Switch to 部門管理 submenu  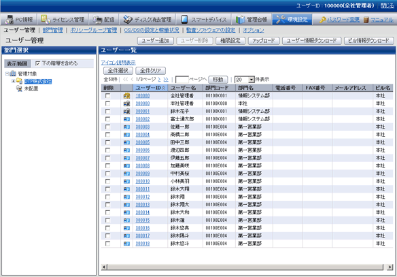point(52,30)
